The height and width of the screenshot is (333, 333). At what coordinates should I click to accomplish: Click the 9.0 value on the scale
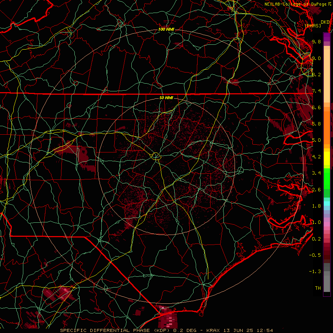tap(316, 58)
